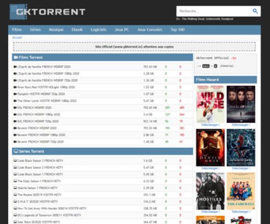Viewport: 270px width, 224px height.
Task: Open The Farewell movie poster
Action: (241, 191)
